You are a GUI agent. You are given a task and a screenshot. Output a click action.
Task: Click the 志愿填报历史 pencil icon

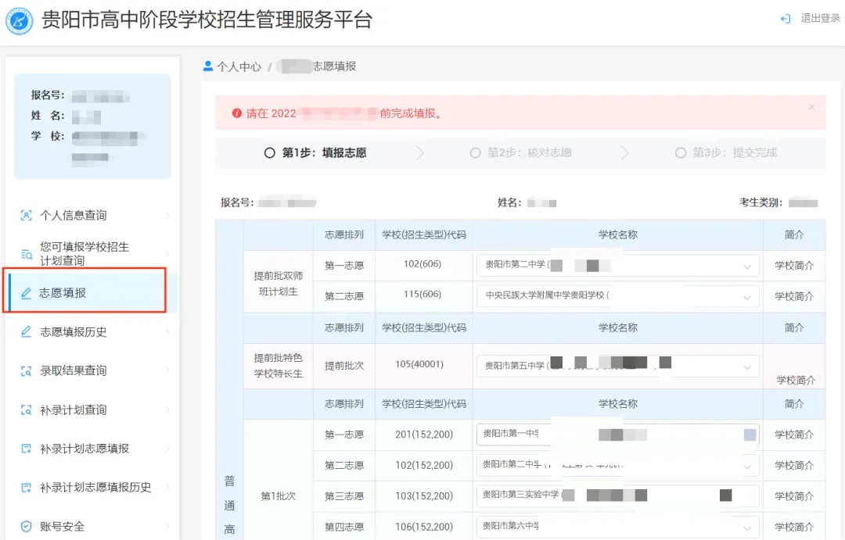click(27, 331)
